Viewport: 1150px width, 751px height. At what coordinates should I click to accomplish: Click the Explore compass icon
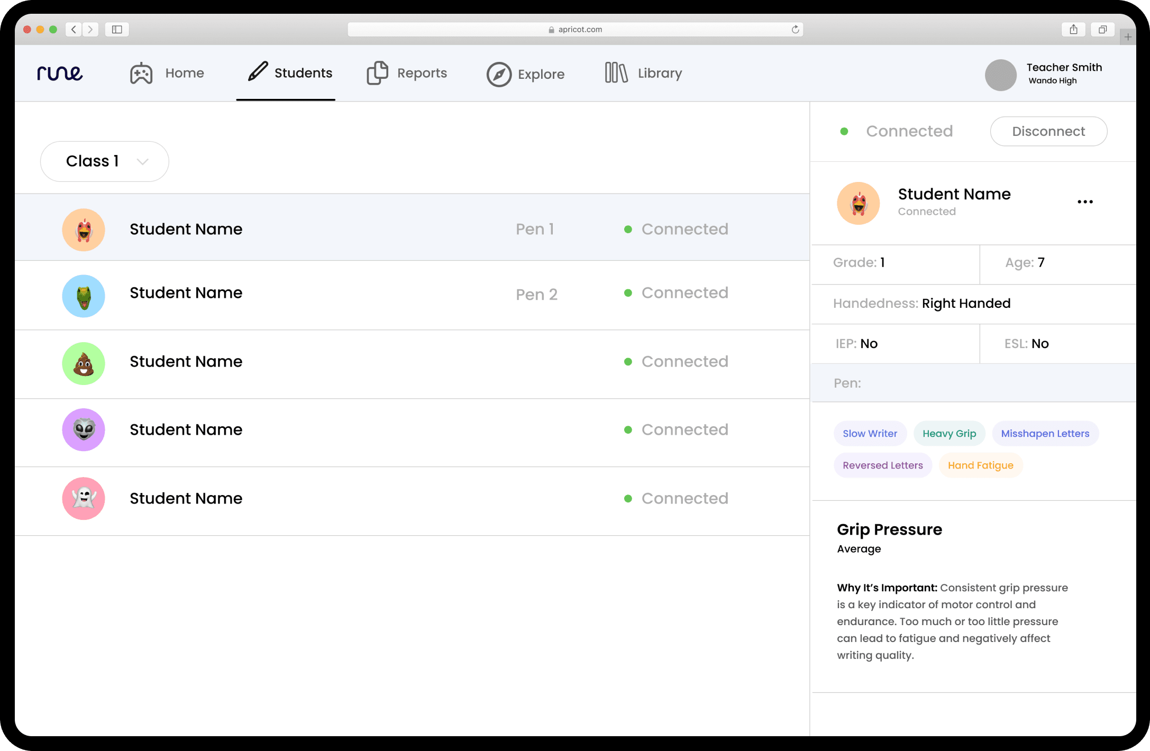tap(498, 75)
